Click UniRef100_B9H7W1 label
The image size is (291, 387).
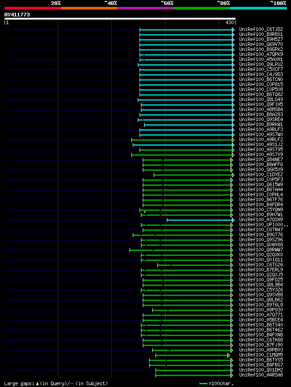pos(261,215)
